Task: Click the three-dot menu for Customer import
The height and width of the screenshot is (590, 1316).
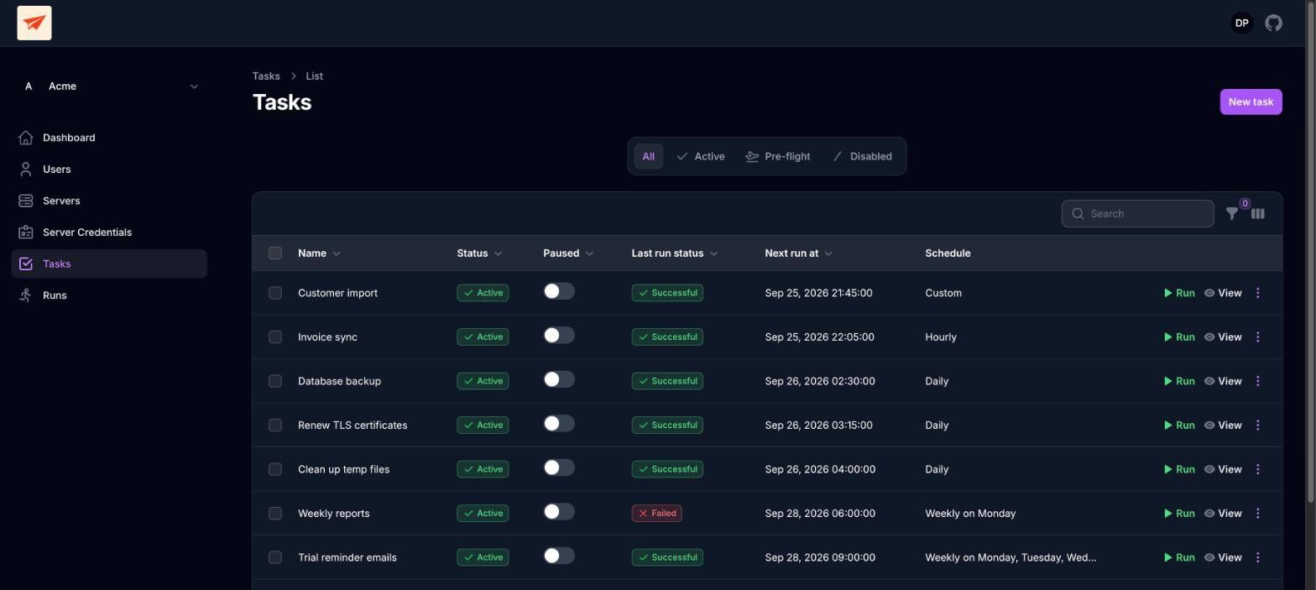Action: pyautogui.click(x=1257, y=293)
